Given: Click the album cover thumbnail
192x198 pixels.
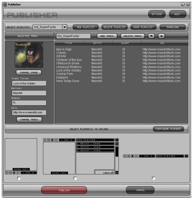Looking at the screenshot, I should [x=29, y=55].
